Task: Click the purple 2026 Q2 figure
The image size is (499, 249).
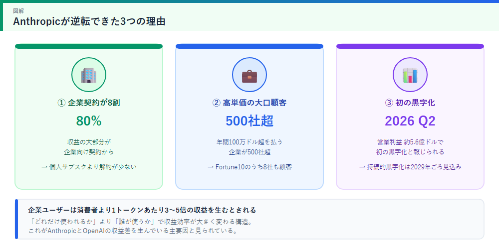Action: tap(410, 121)
